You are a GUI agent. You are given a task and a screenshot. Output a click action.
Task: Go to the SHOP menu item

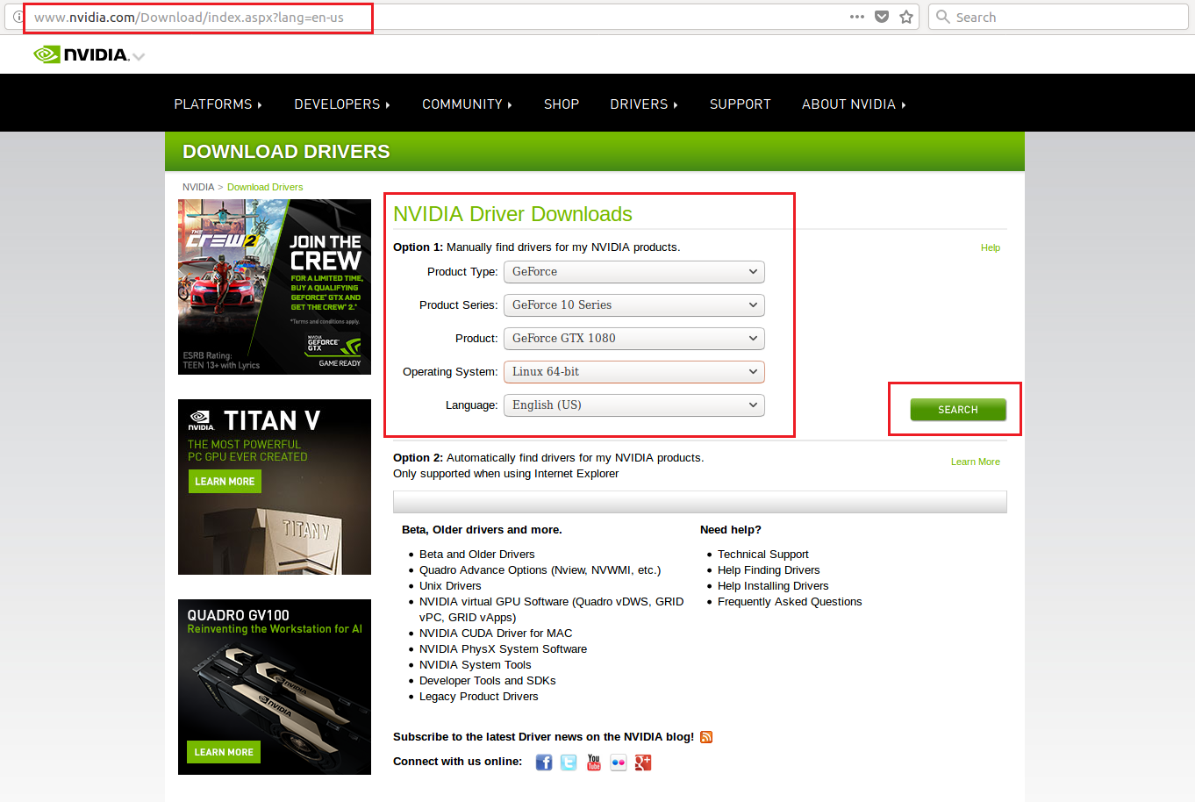(x=562, y=104)
